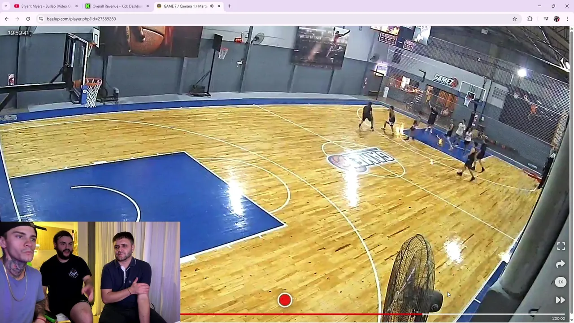
Task: Open the tab search dropdown arrow
Action: [x=6, y=6]
